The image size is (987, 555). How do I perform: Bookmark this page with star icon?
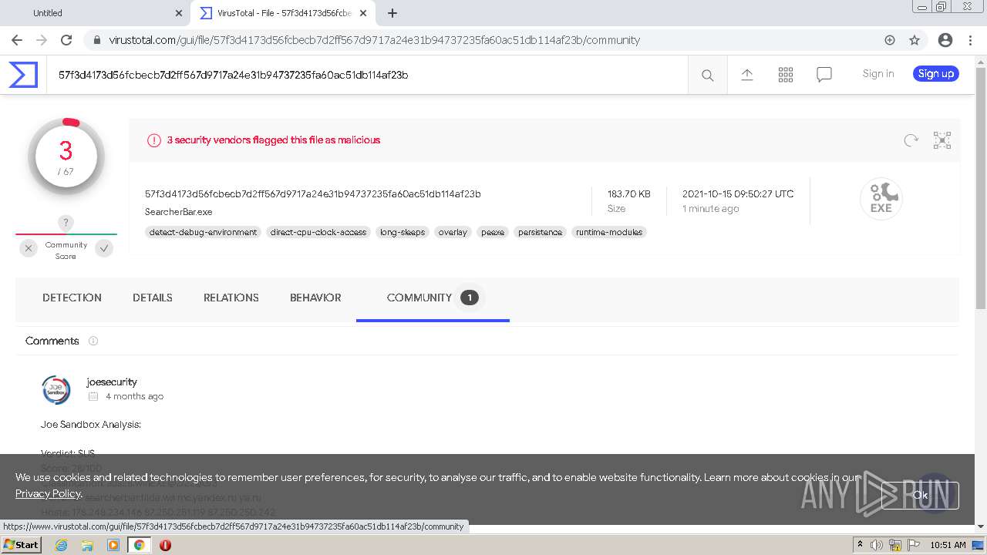pyautogui.click(x=915, y=40)
